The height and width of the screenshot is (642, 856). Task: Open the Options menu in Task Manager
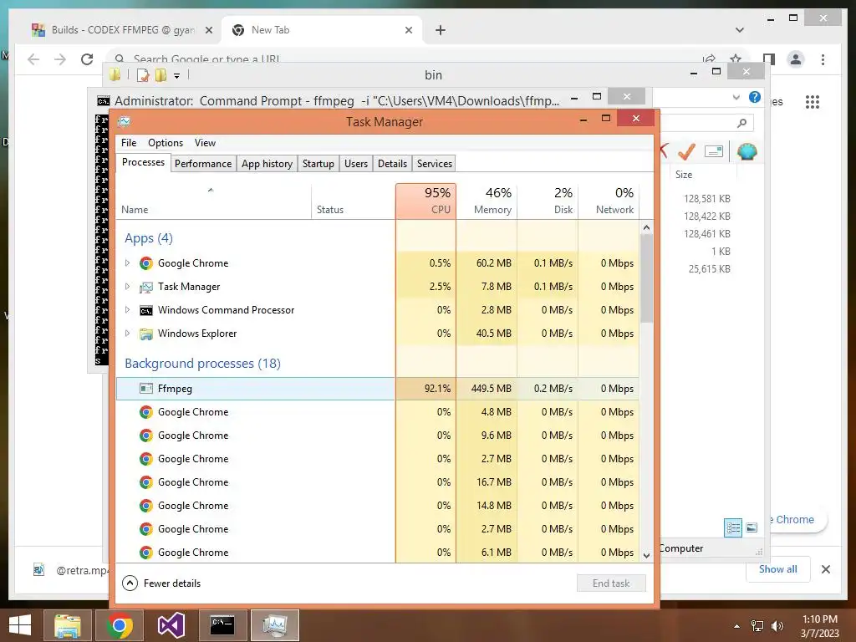pyautogui.click(x=166, y=143)
